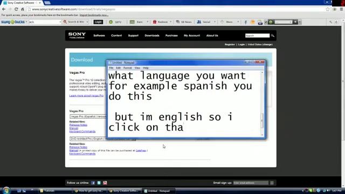This screenshot has height=194, width=345.
Task: Switch to Sony Creative Software taskbar button
Action: click(x=124, y=191)
